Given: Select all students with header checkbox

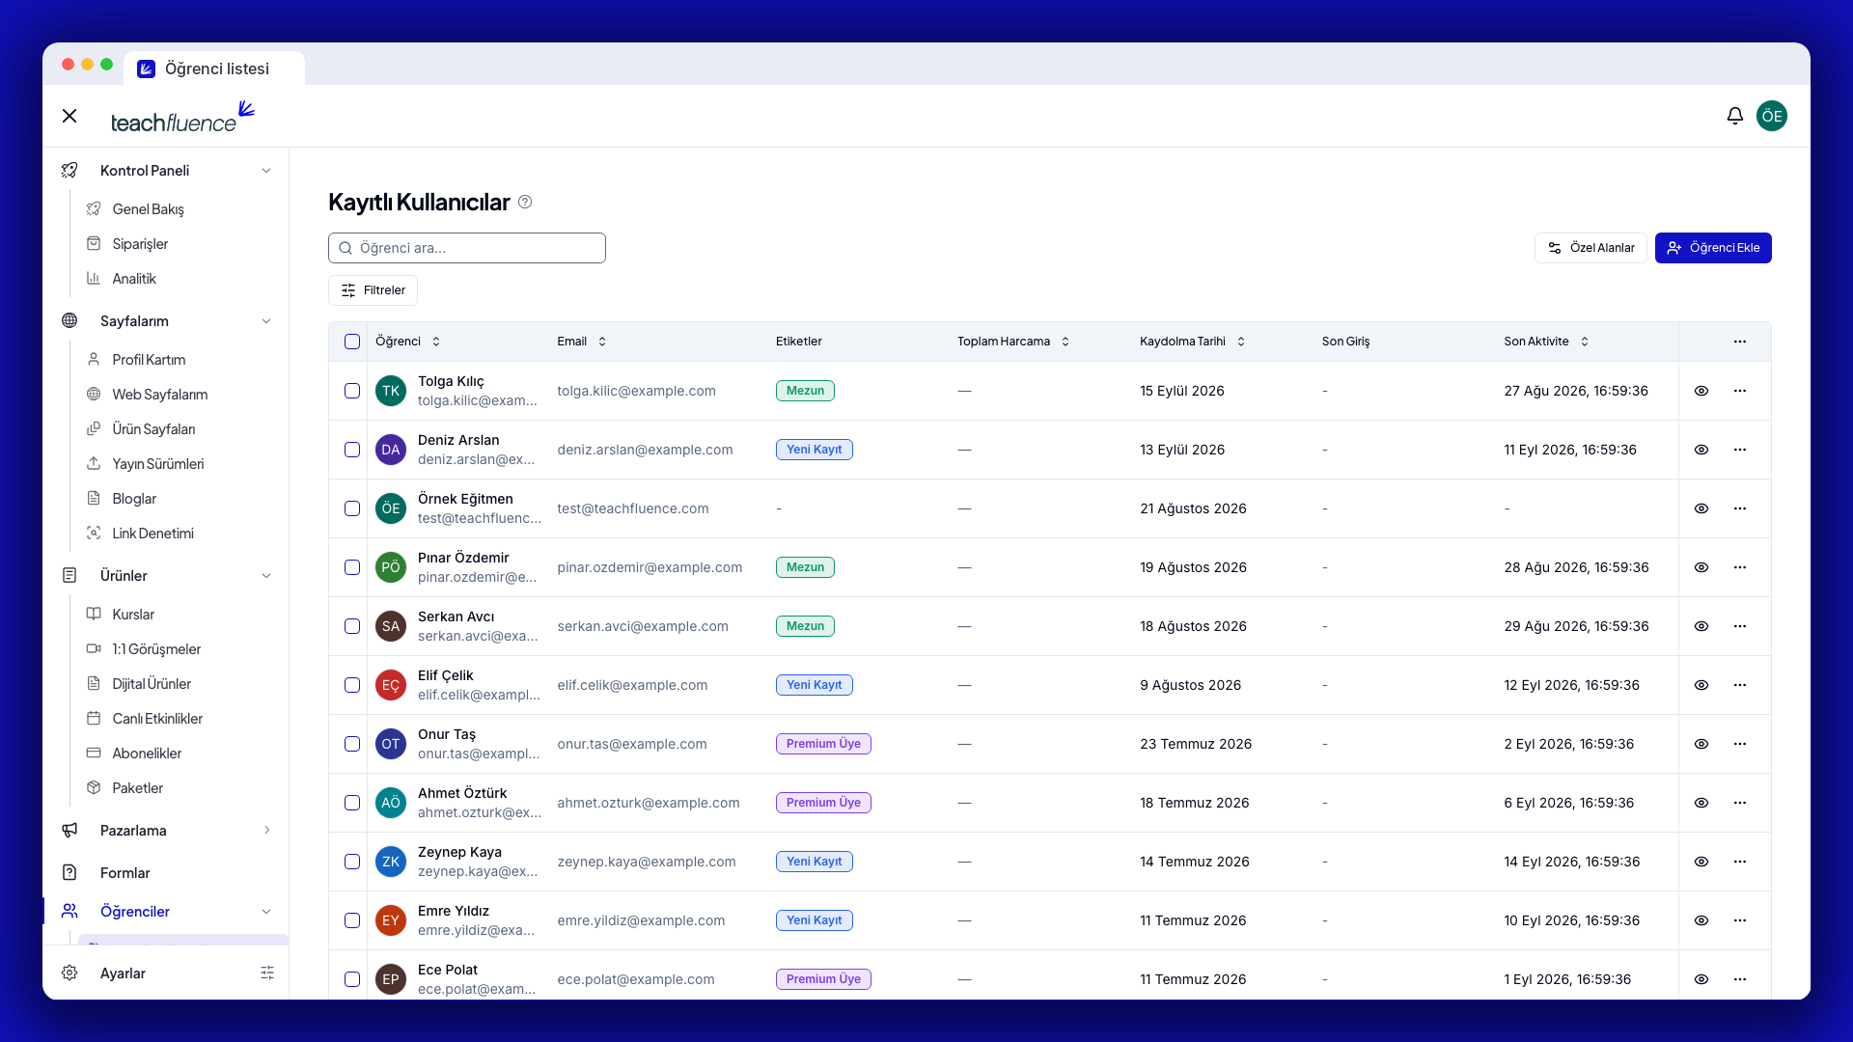Looking at the screenshot, I should [x=352, y=342].
